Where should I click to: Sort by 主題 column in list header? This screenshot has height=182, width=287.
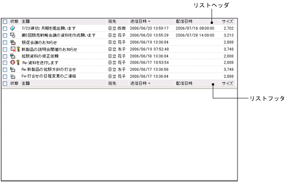coord(26,21)
